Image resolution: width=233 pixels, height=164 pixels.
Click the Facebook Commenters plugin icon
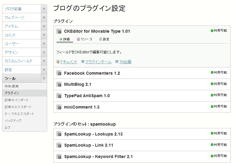[59, 73]
